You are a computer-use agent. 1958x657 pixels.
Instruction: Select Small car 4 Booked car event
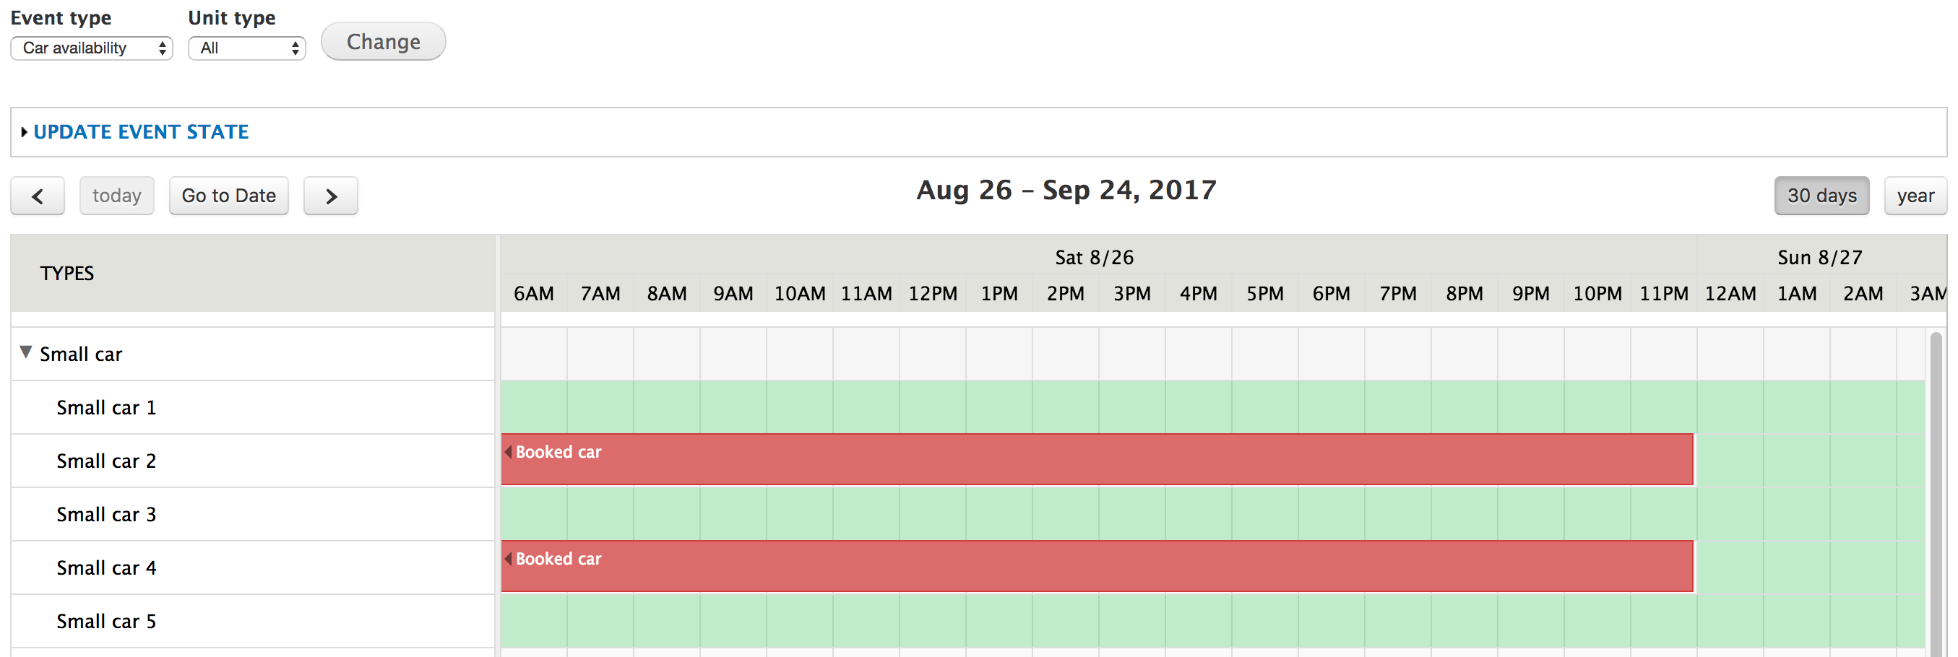click(x=1097, y=567)
